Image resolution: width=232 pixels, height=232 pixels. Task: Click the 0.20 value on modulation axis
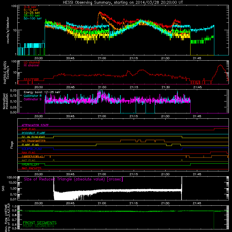[x=13, y=90]
